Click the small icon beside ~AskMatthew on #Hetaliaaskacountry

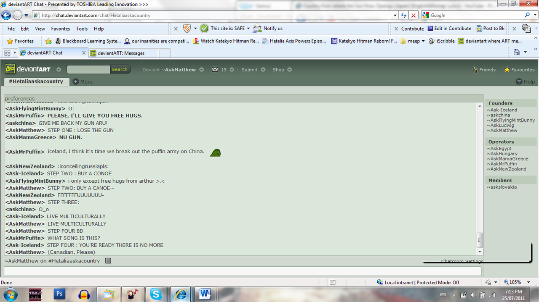point(108,260)
